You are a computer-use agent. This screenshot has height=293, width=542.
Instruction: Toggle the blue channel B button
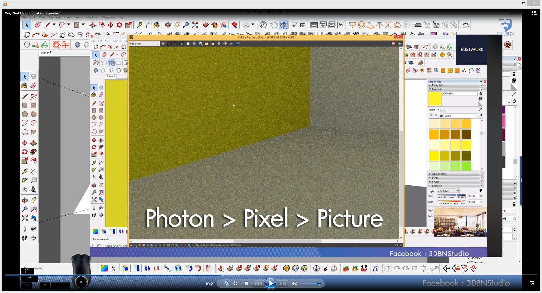[182, 44]
